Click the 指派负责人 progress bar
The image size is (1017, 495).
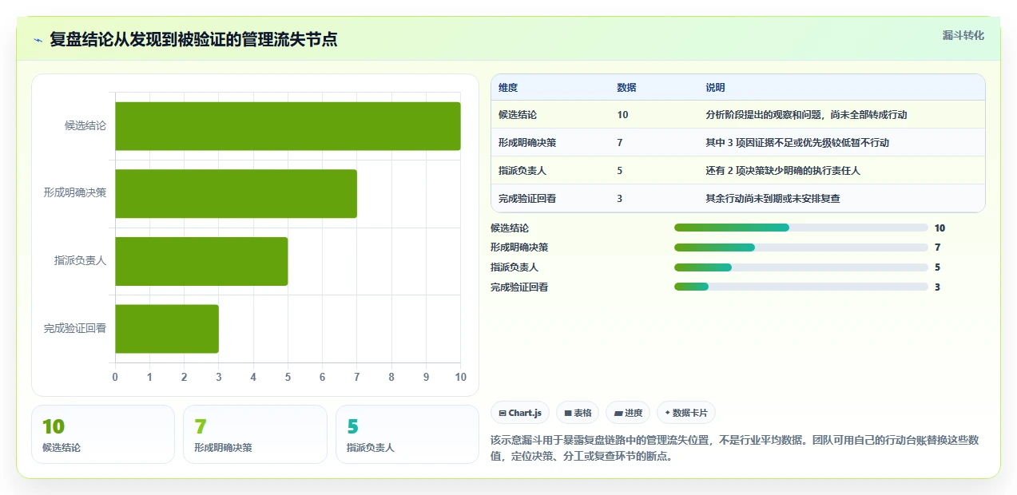point(801,267)
